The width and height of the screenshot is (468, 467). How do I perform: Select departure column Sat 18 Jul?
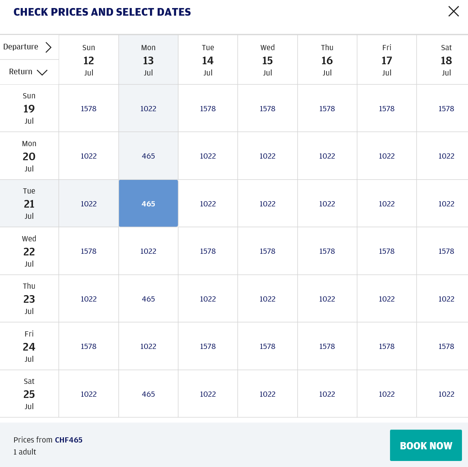tap(446, 60)
